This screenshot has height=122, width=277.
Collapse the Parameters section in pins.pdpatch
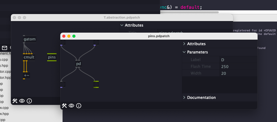219,52
